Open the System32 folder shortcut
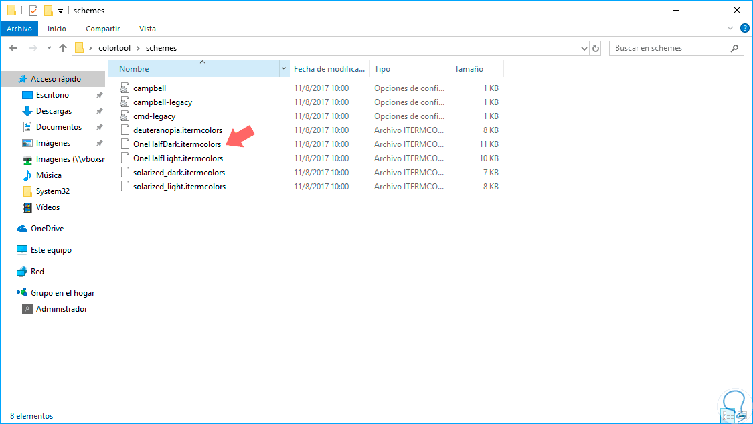Image resolution: width=753 pixels, height=424 pixels. click(x=52, y=191)
